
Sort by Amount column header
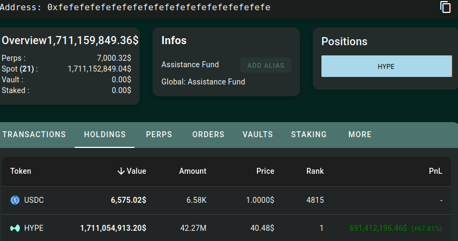[193, 171]
